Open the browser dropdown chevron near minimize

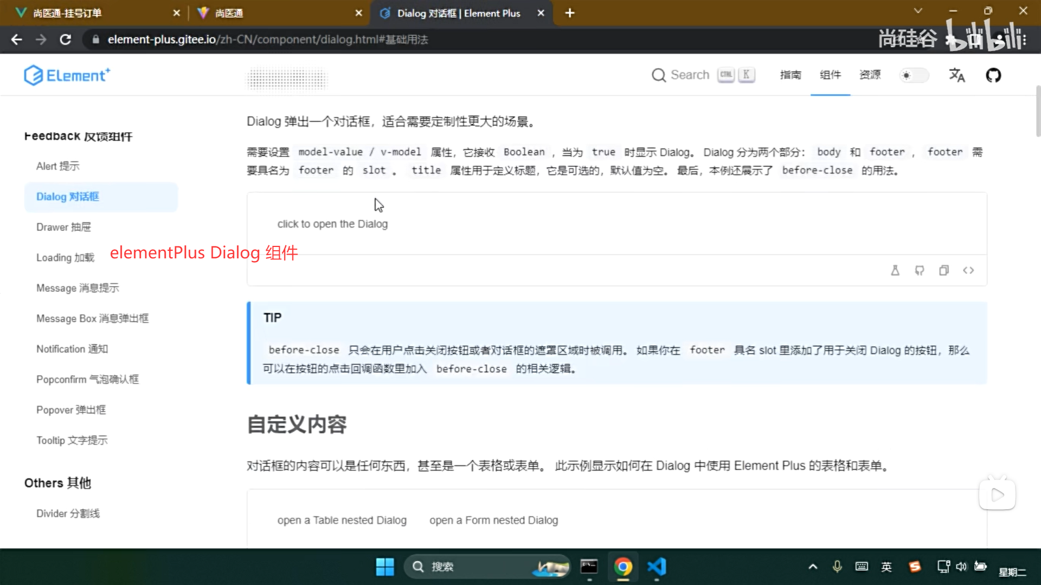[x=918, y=10]
